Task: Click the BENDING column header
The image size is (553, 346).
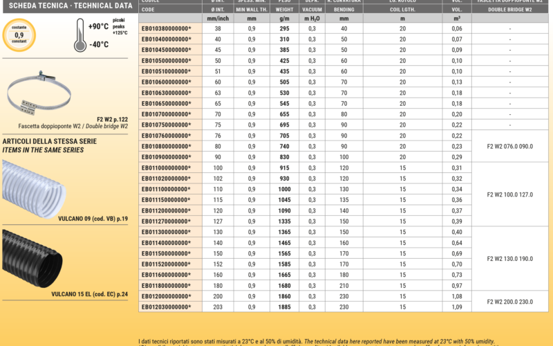Action: tap(344, 10)
